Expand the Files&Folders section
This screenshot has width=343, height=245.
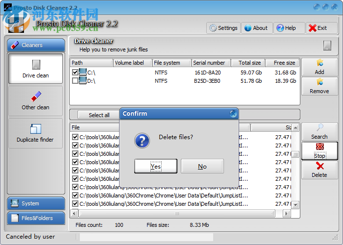pyautogui.click(x=36, y=218)
